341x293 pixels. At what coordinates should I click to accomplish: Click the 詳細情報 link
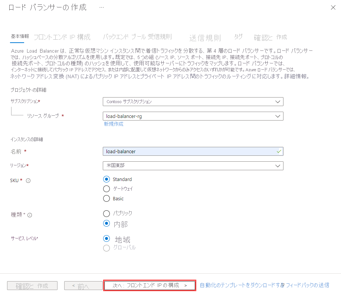click(x=296, y=76)
